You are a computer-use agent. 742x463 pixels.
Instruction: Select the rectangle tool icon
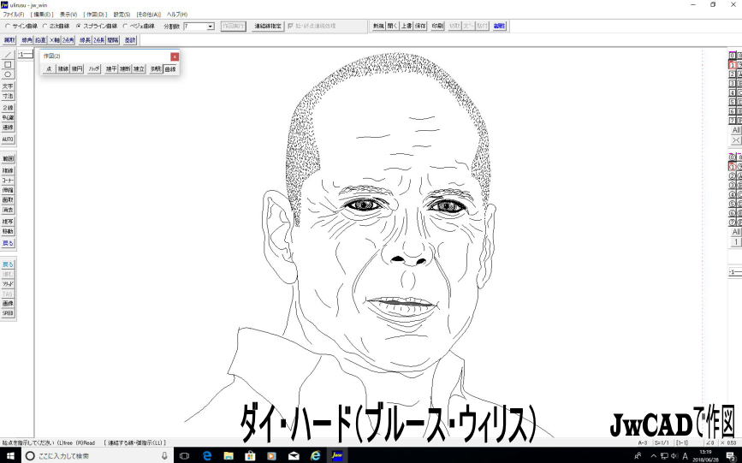click(8, 64)
